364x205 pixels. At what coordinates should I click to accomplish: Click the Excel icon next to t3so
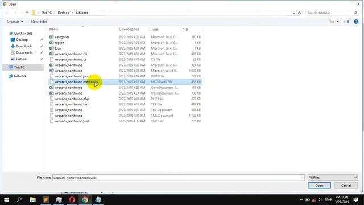tap(52, 48)
